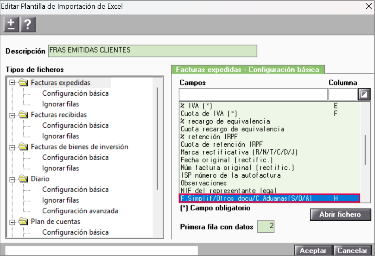Image resolution: width=375 pixels, height=256 pixels.
Task: Close the Editar Plantilla dialog window
Action: [369, 6]
